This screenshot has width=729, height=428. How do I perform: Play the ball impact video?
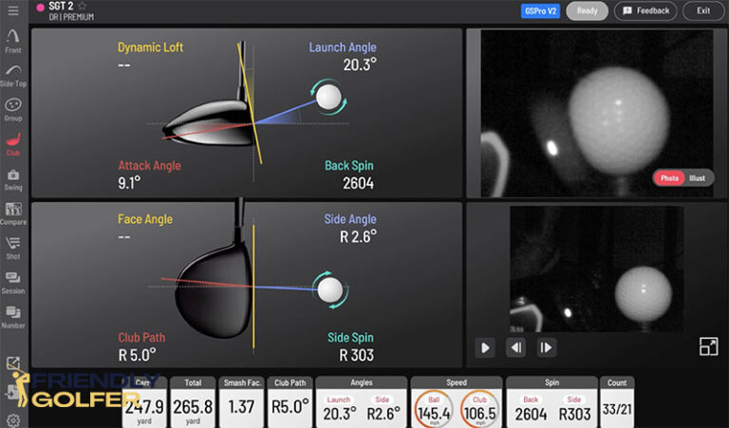click(x=485, y=347)
